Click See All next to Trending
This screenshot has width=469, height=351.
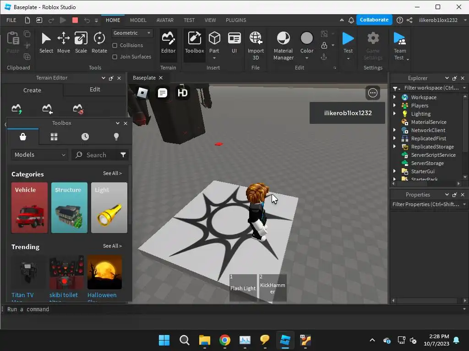tap(112, 246)
